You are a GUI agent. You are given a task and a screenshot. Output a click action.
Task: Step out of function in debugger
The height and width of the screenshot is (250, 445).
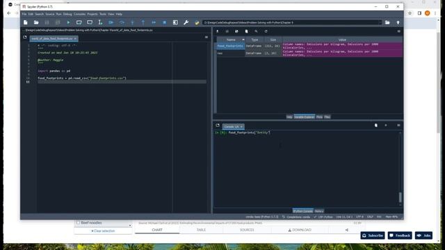coord(143,22)
